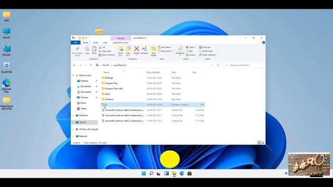This screenshot has width=333, height=187.
Task: Click the Manage contextual tab header
Action: tap(121, 38)
